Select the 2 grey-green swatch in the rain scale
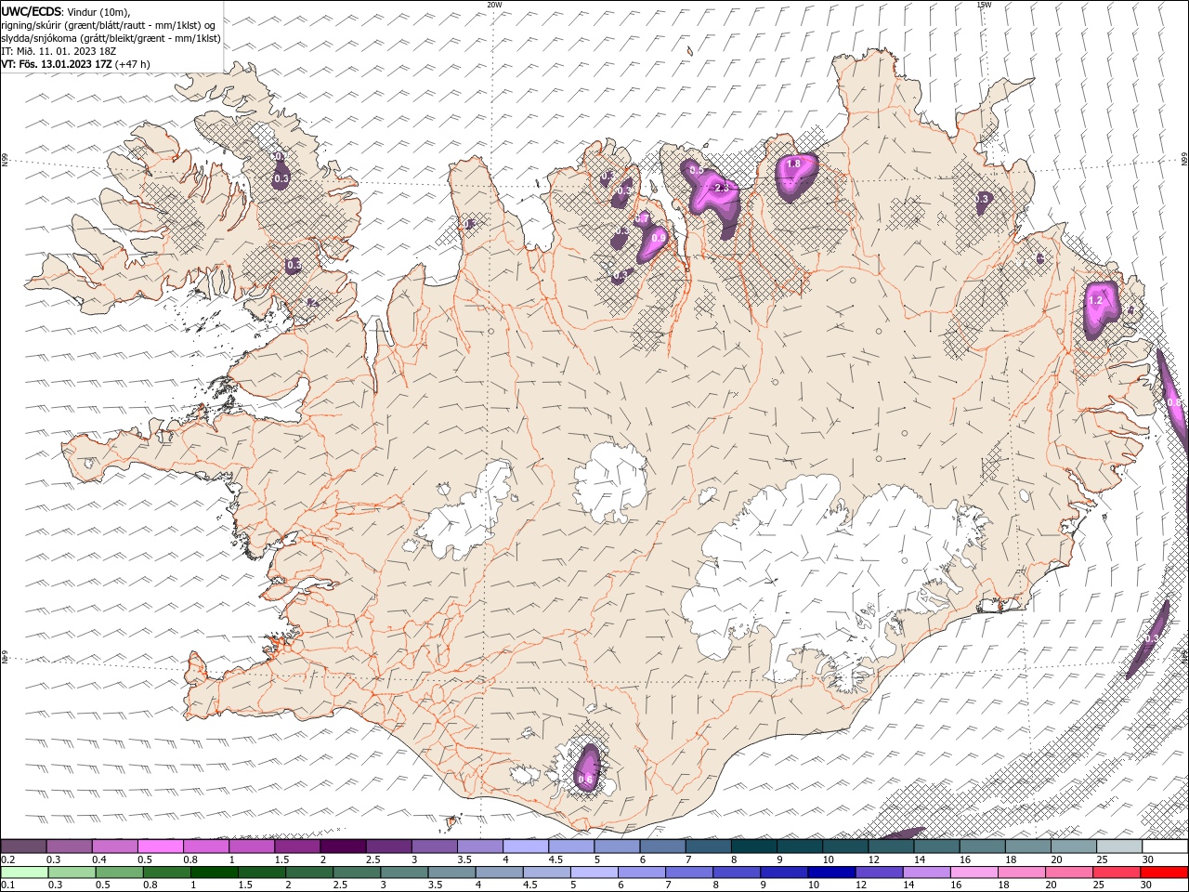Screen dimensions: 1189x892 [x=309, y=872]
